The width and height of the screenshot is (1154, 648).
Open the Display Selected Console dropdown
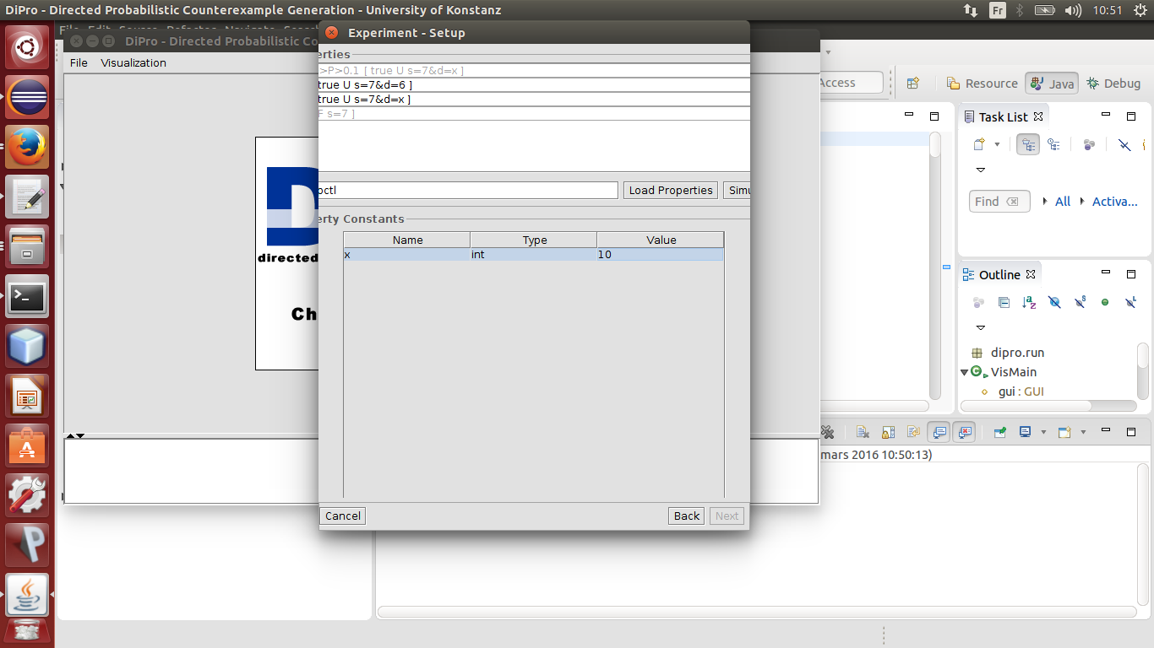[x=1043, y=432]
